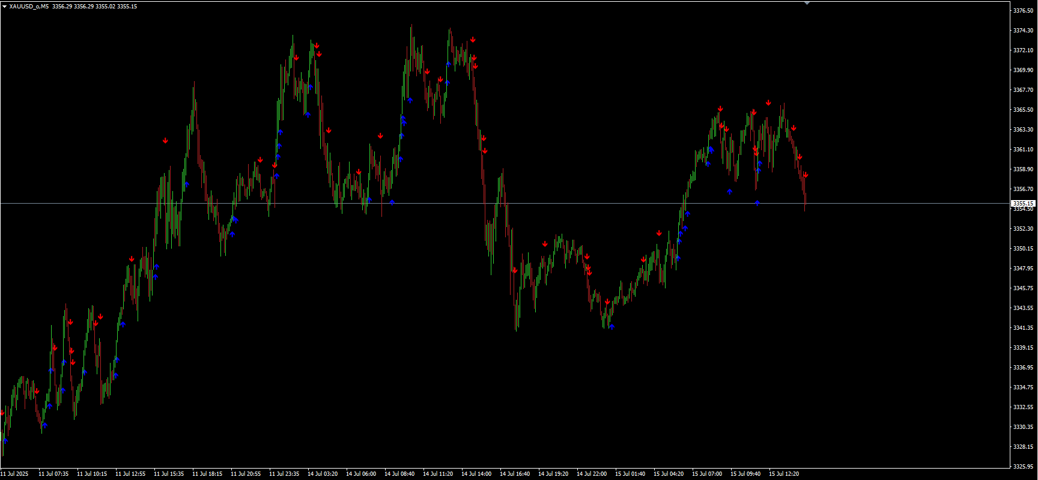Viewport: 1038px width, 480px height.
Task: Click the horizontal bid price line in empty right area
Action: click(901, 204)
